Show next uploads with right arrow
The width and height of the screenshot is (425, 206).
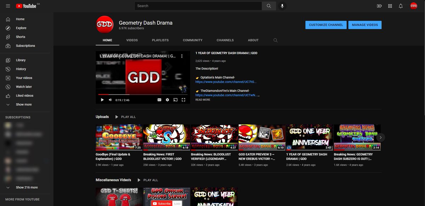[381, 137]
